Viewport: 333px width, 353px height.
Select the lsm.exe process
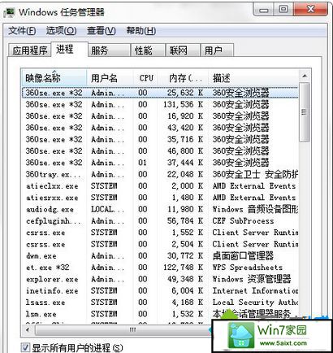(160, 314)
